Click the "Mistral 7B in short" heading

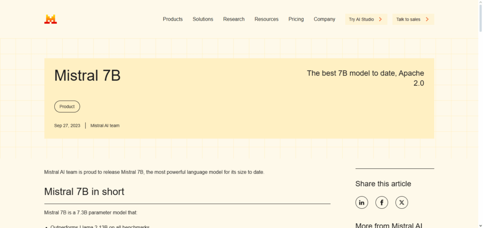pyautogui.click(x=84, y=191)
